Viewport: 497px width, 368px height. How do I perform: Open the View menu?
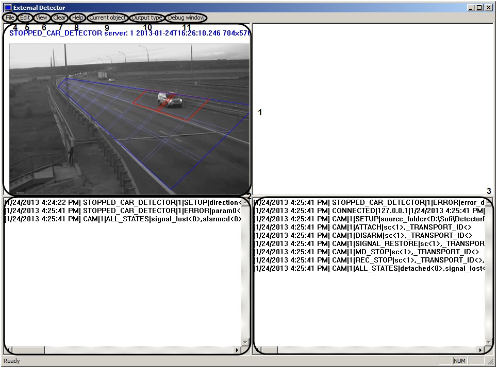coord(42,17)
